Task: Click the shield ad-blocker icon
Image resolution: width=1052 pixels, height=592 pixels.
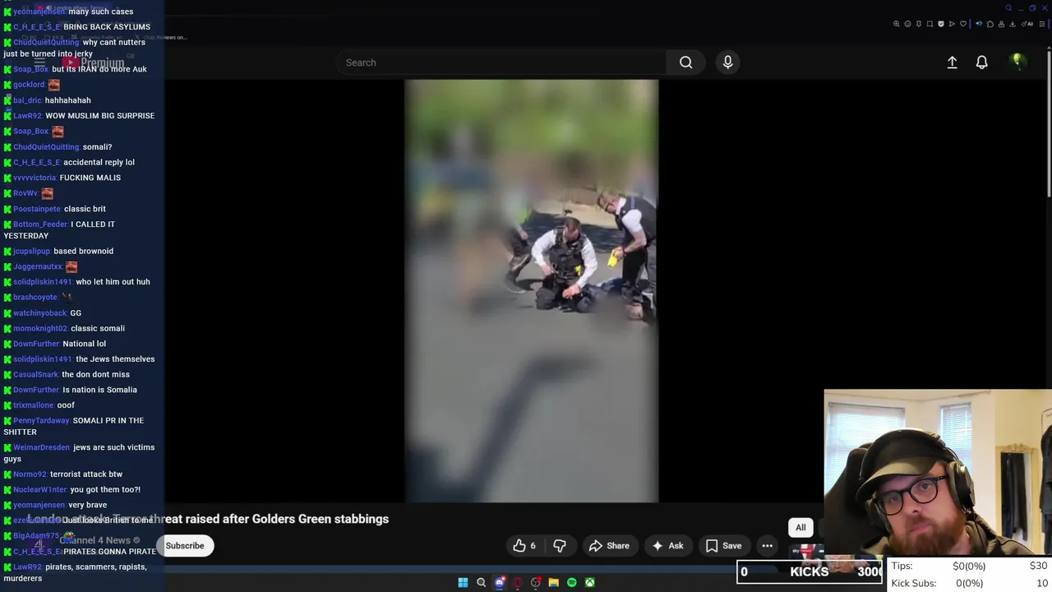Action: 941,24
